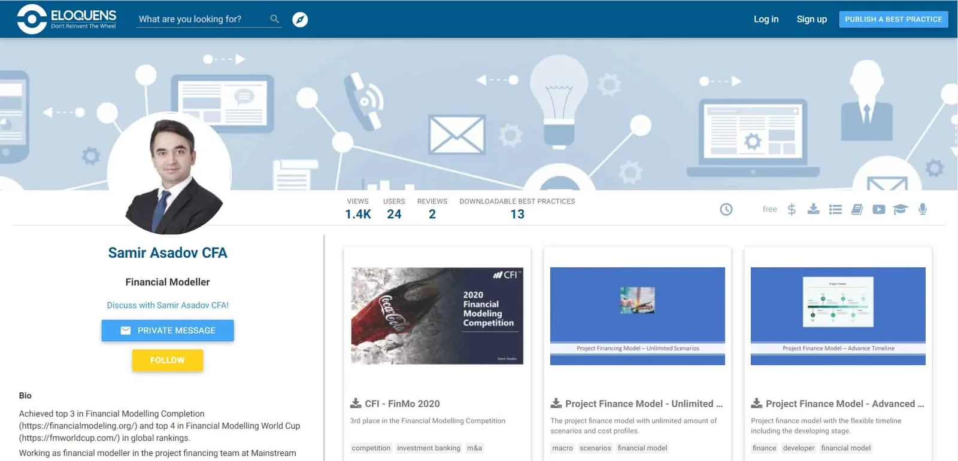Viewport: 958px width, 461px height.
Task: Select the list filter icon
Action: (x=835, y=209)
